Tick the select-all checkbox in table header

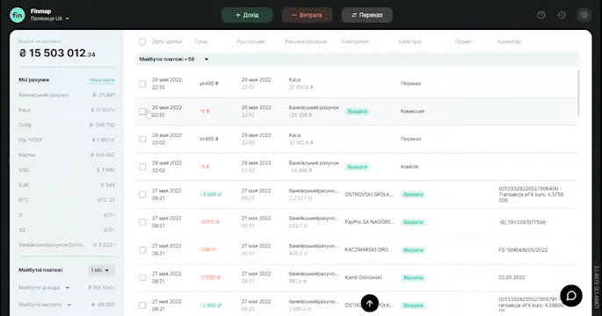(142, 41)
